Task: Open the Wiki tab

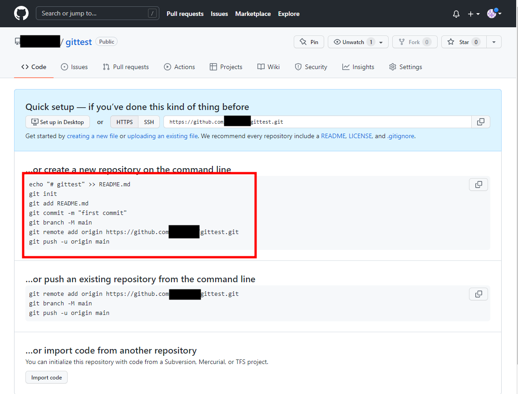Action: 269,67
